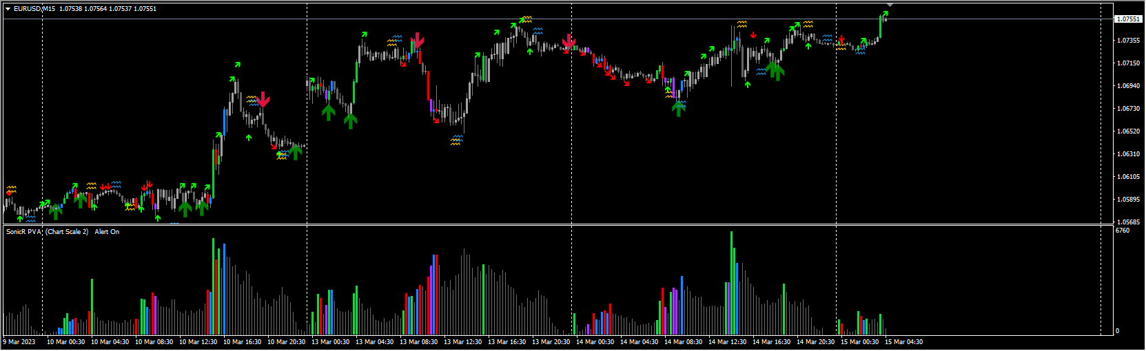The height and width of the screenshot is (351, 1146).
Task: Click the 14 Mar 20:30 time label
Action: click(816, 342)
